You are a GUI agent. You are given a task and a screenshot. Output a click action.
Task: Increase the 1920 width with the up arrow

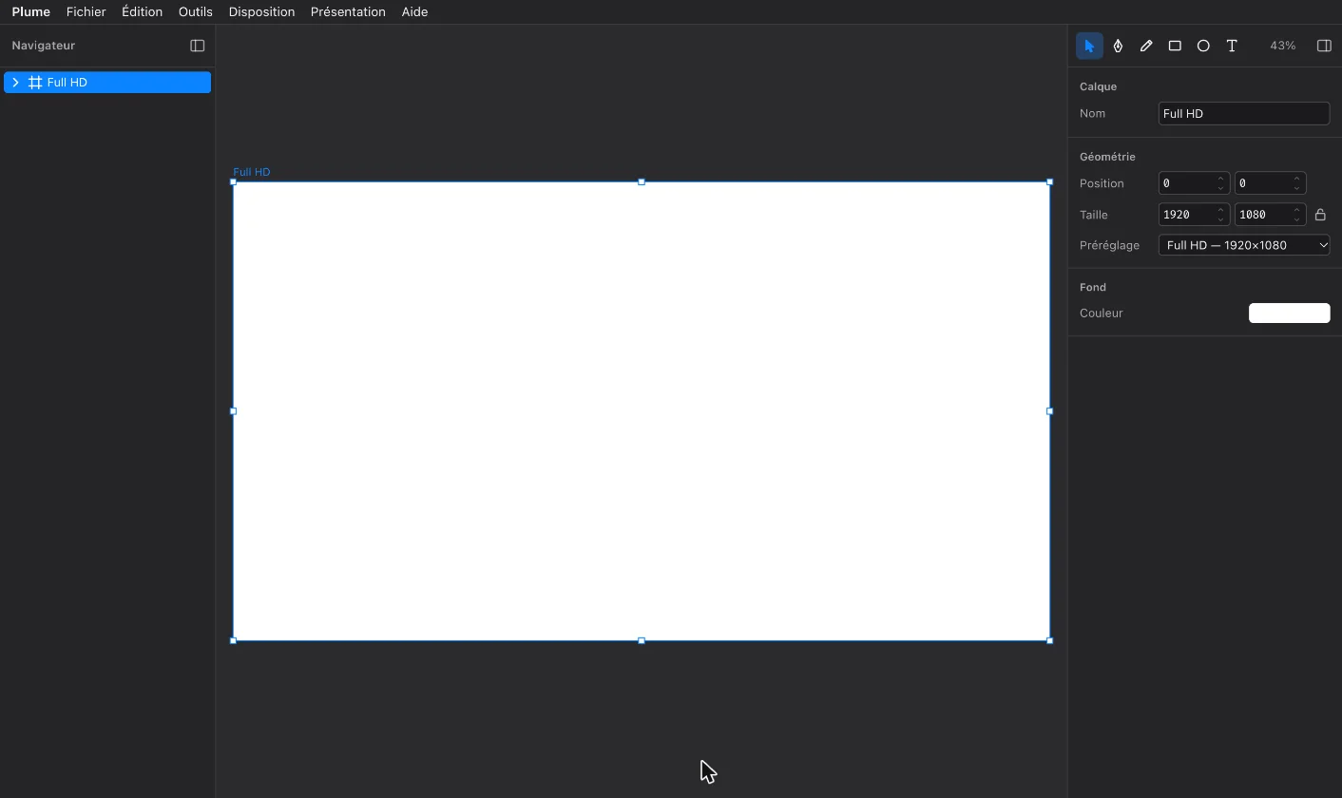tap(1221, 209)
